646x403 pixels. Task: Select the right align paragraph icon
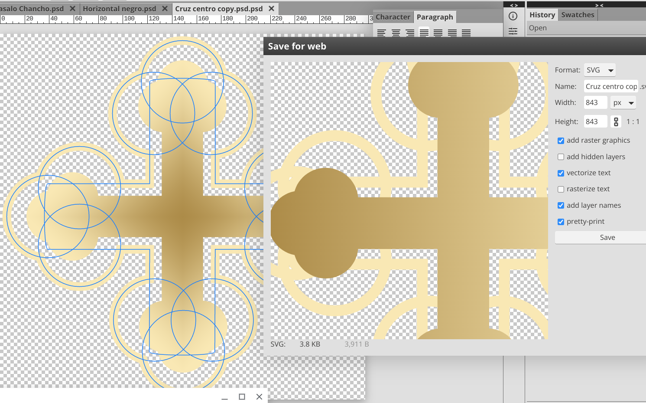point(410,32)
